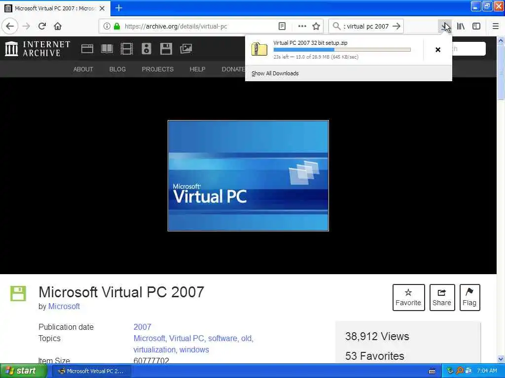Flag this item
The height and width of the screenshot is (378, 505).
(x=469, y=298)
